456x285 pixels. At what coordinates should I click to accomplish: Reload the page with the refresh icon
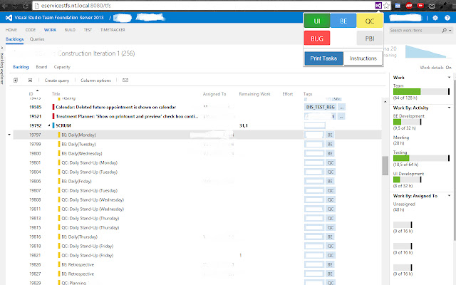coord(26,6)
